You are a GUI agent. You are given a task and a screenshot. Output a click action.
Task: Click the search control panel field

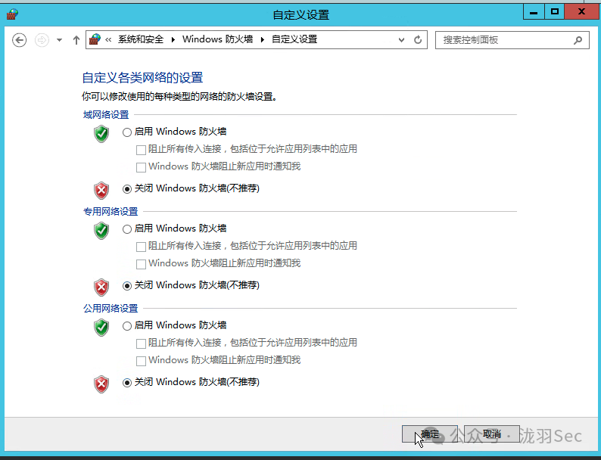pos(512,40)
